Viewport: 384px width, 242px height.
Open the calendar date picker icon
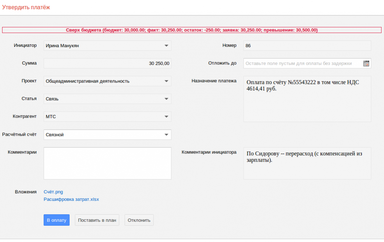[x=366, y=64]
